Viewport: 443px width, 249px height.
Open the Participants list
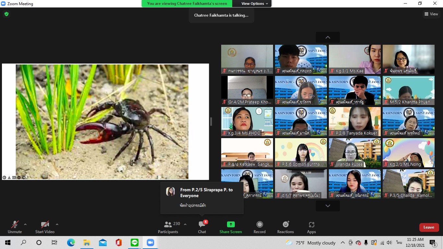coord(168,227)
